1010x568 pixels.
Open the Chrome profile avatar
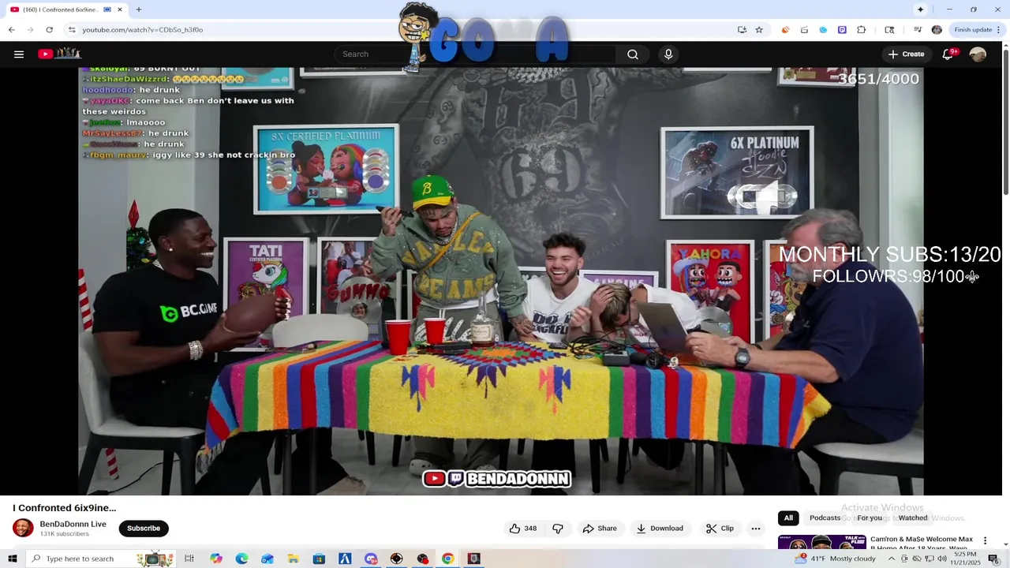pyautogui.click(x=937, y=29)
